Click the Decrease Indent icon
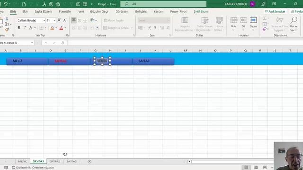 point(92,28)
